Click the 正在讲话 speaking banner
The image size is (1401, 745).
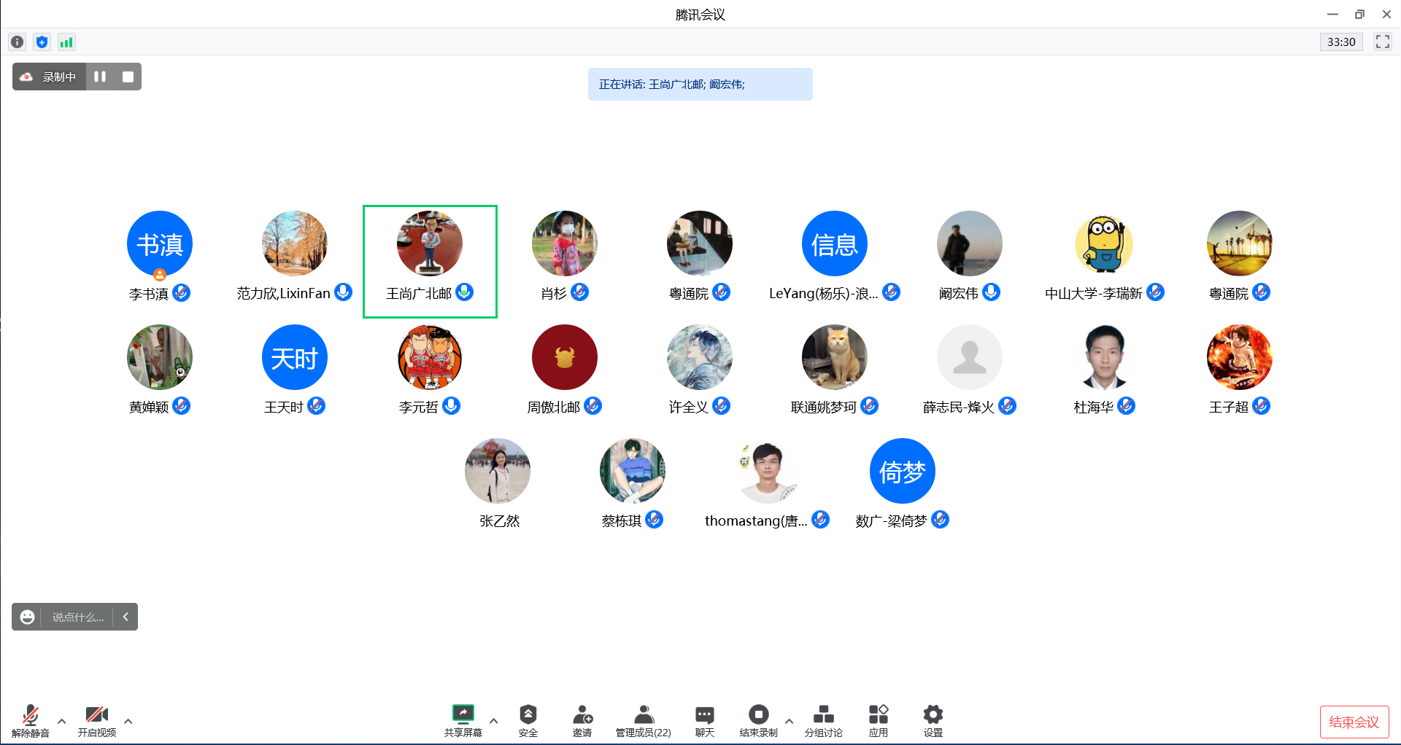pos(700,84)
